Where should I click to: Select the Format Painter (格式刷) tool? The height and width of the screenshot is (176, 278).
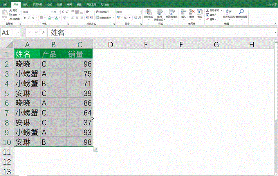point(11,19)
